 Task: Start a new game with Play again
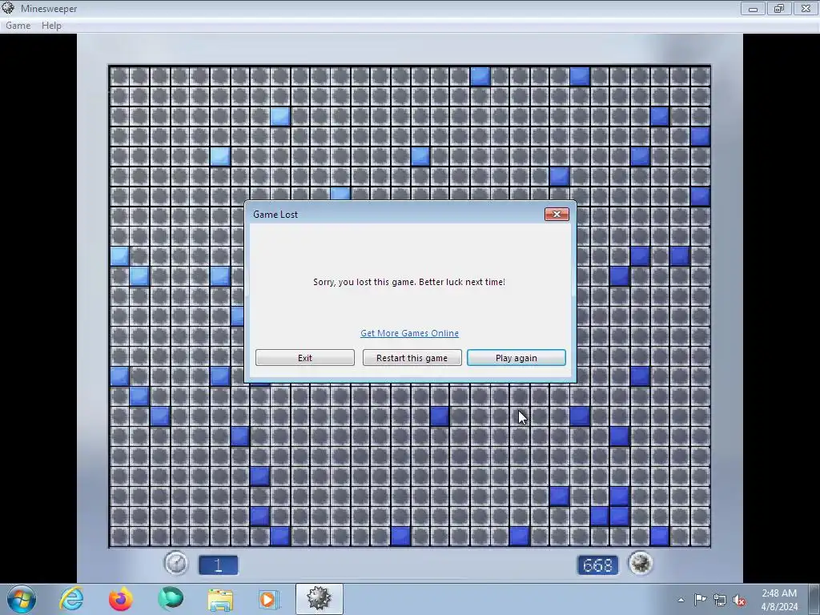point(517,358)
